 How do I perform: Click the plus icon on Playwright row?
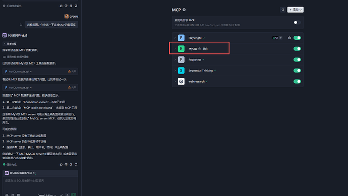point(281,38)
